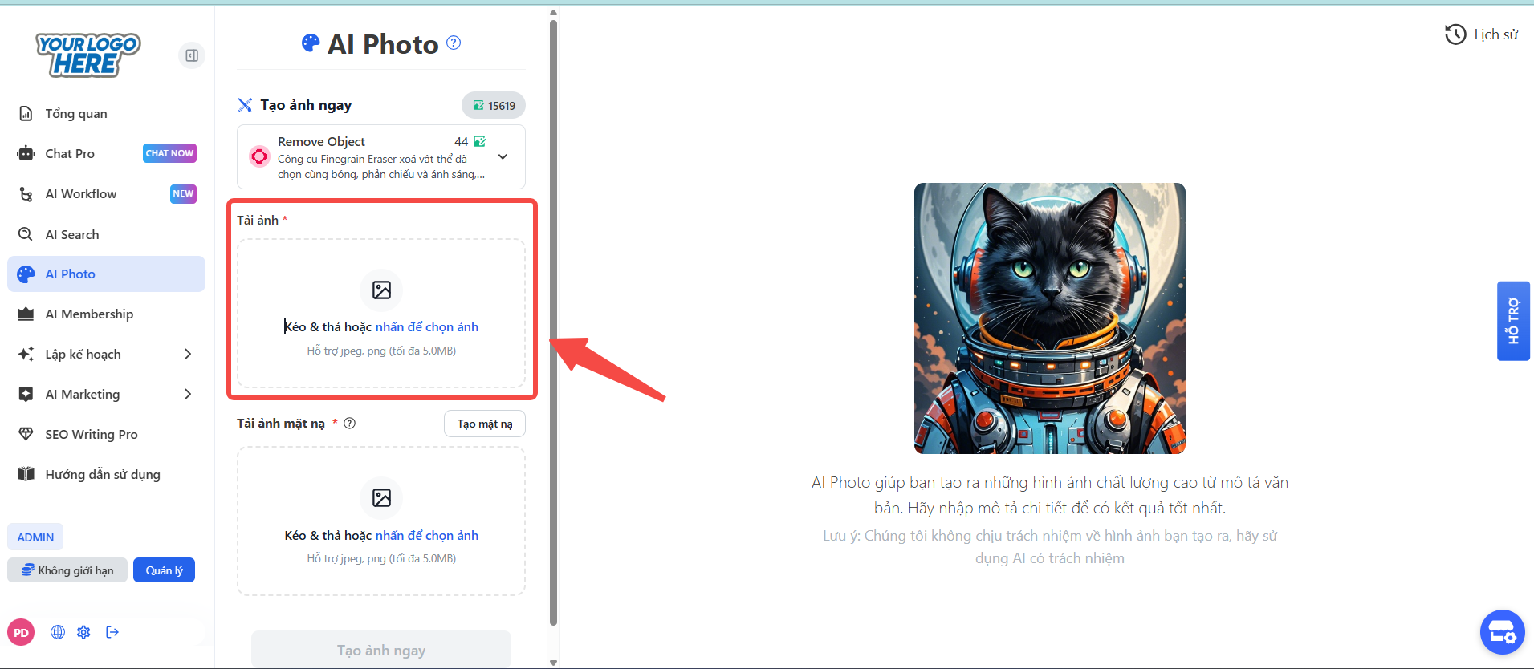Image resolution: width=1534 pixels, height=669 pixels.
Task: Expand the AI Marketing submenu
Action: pos(187,394)
